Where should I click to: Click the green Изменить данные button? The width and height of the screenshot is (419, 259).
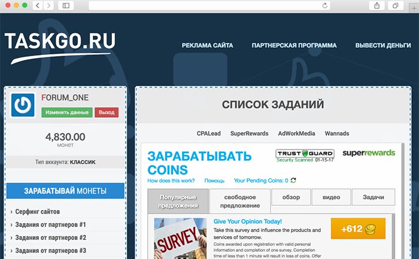[67, 112]
